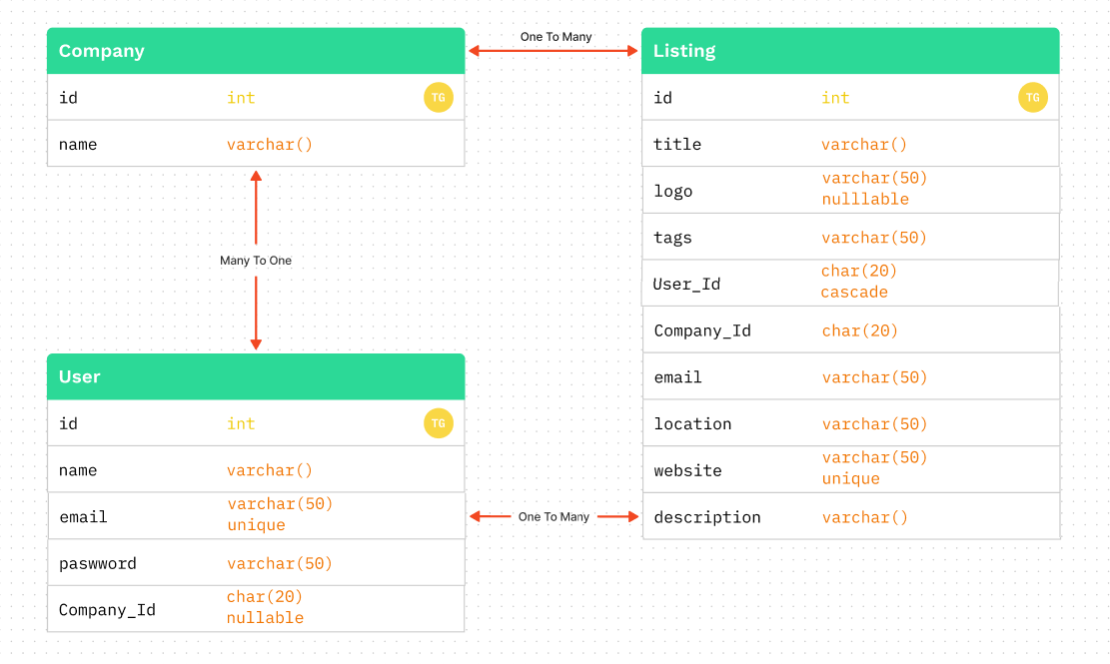Viewport: 1110px width, 664px height.
Task: Select the 'title' field in Listing table
Action: pos(850,144)
